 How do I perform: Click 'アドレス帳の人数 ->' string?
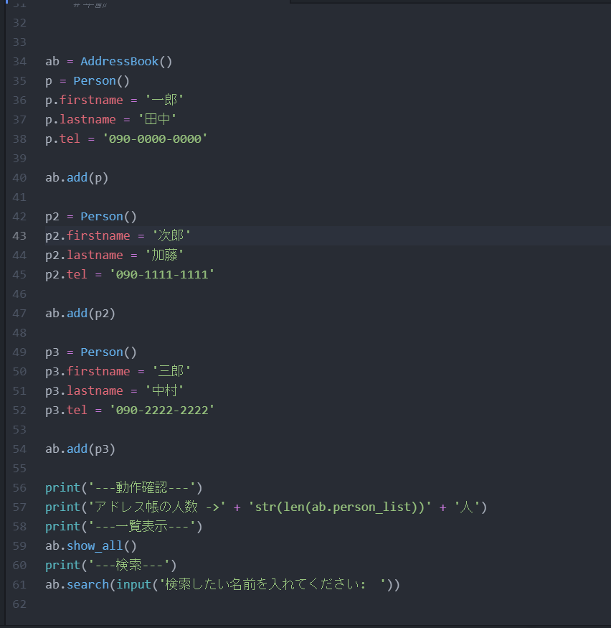click(x=157, y=507)
